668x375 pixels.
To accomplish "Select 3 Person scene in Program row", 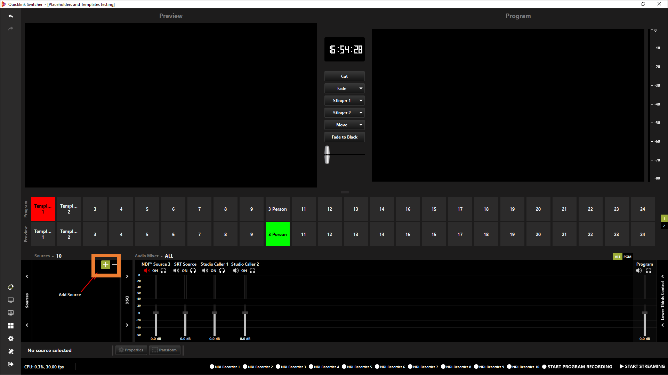I will [x=277, y=209].
